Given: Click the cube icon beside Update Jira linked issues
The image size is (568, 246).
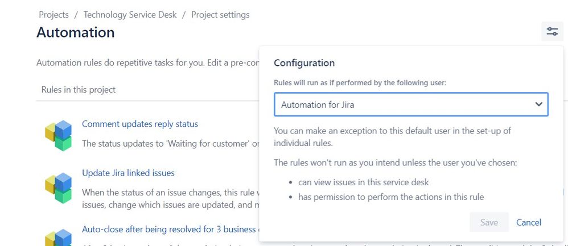Looking at the screenshot, I should pos(59,187).
